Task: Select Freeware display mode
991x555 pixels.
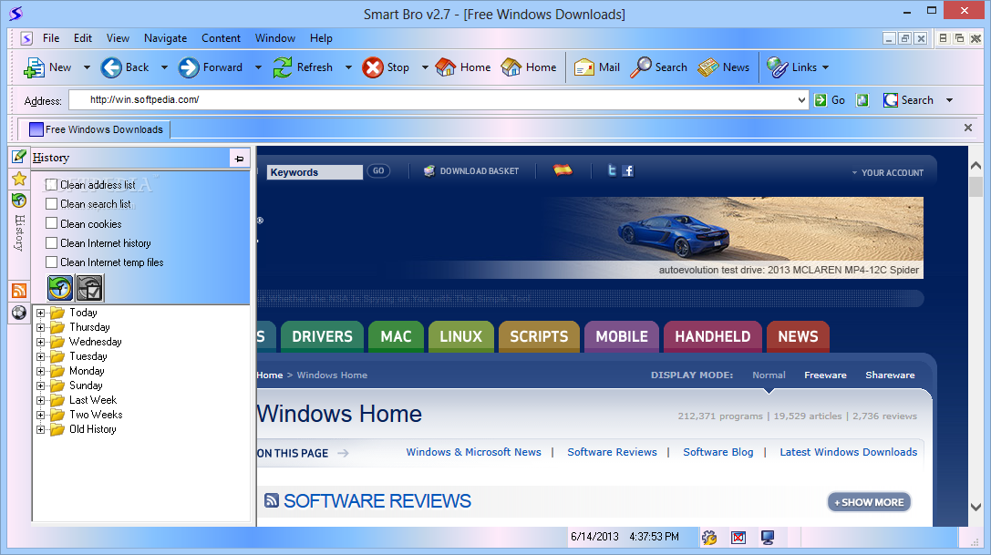Action: pos(825,375)
